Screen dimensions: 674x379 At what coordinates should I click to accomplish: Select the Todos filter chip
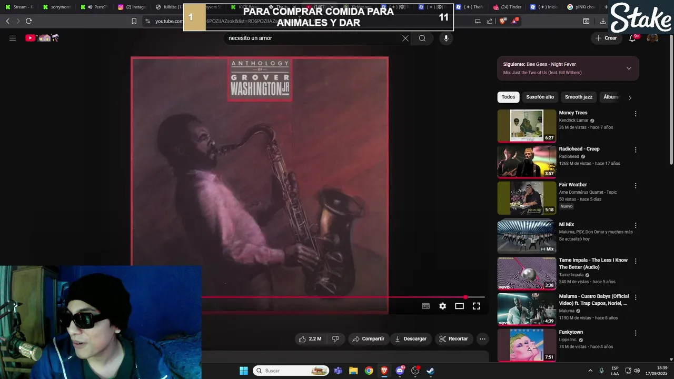[508, 97]
